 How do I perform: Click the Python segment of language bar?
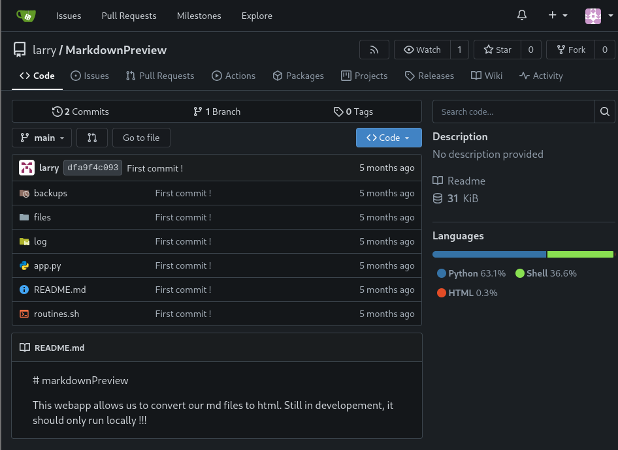pyautogui.click(x=489, y=254)
